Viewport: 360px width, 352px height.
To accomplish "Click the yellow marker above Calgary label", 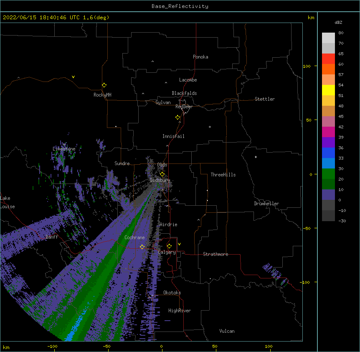I will (x=169, y=246).
